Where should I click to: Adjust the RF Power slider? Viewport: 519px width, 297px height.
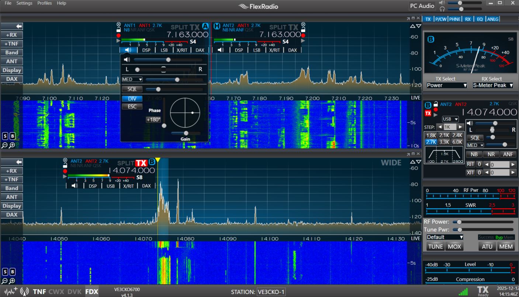[459, 222]
